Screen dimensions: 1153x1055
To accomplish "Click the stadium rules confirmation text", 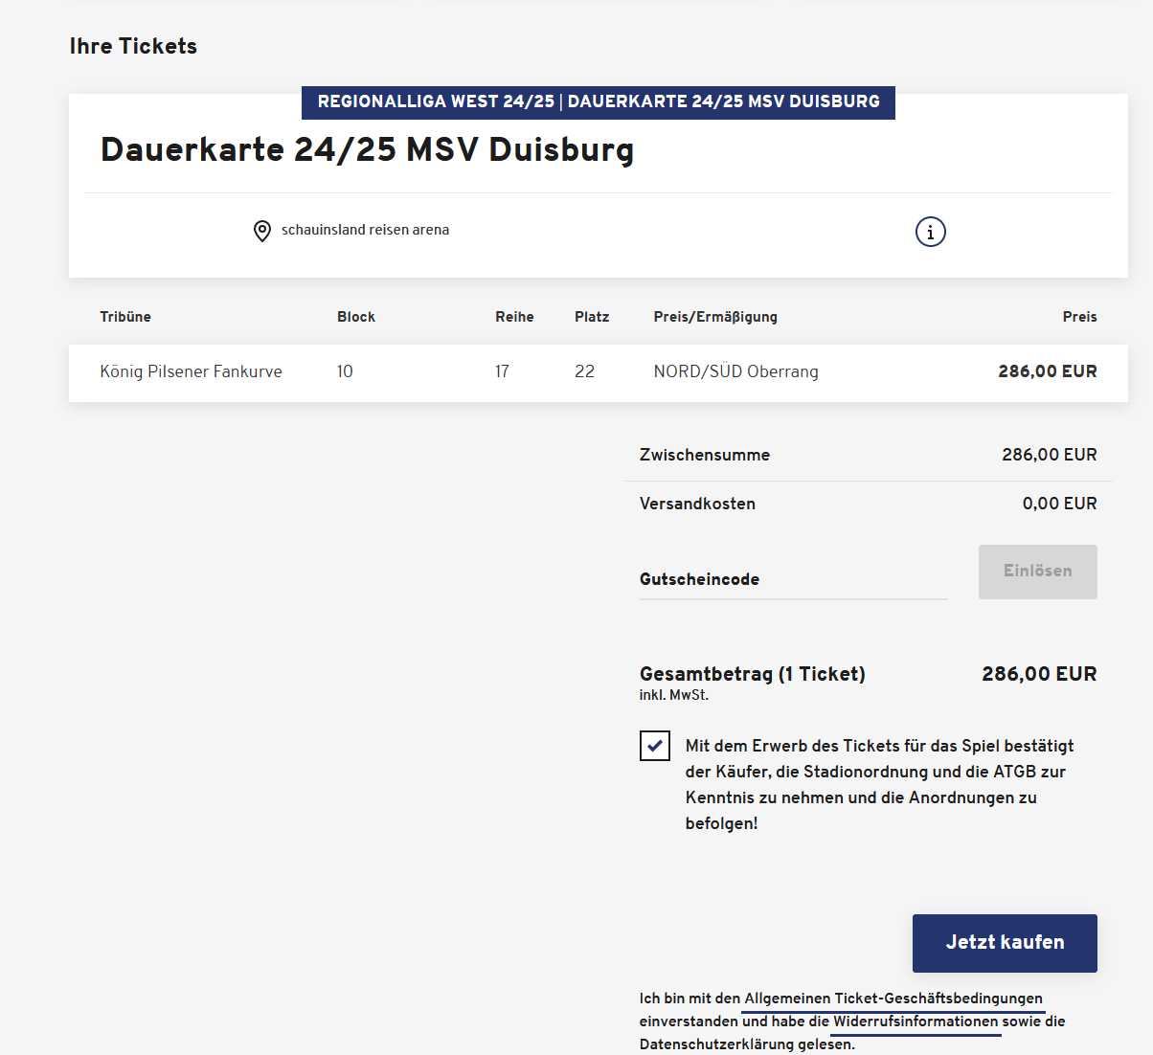I will pyautogui.click(x=879, y=784).
